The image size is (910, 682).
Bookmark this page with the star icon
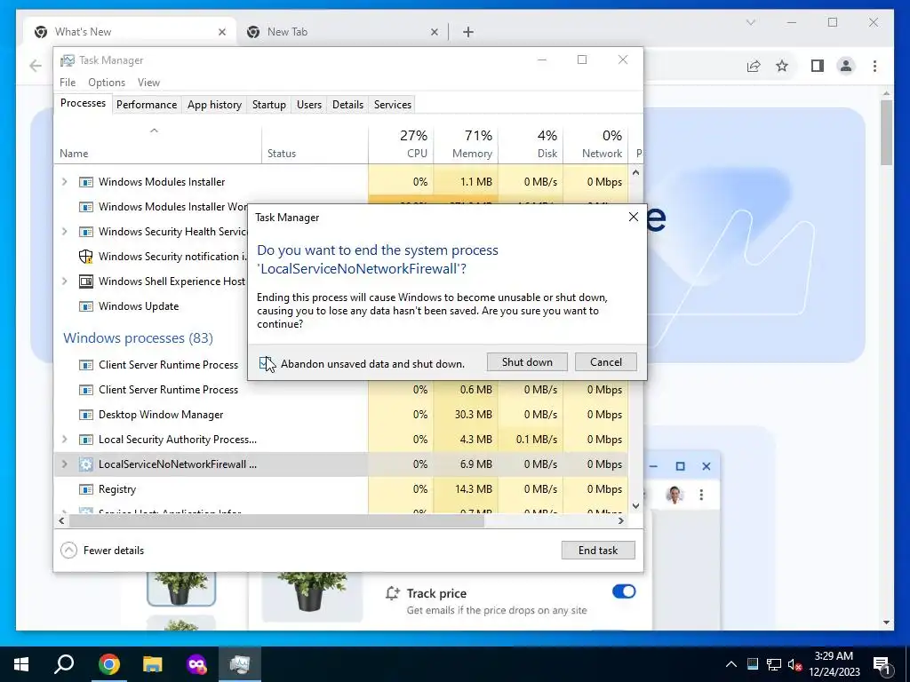782,66
